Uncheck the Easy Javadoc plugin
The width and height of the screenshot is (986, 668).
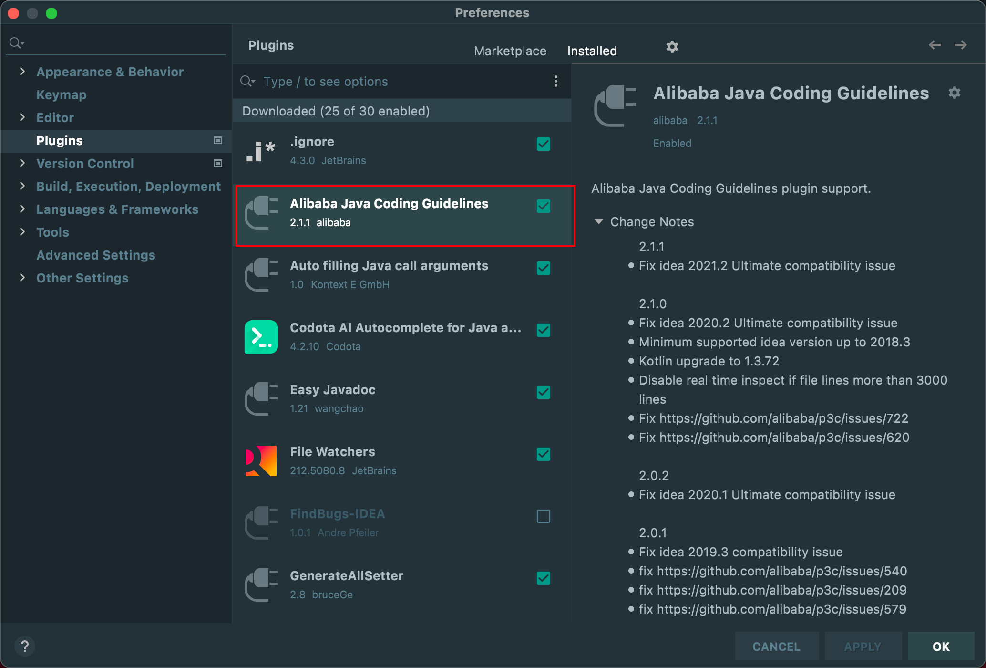543,392
